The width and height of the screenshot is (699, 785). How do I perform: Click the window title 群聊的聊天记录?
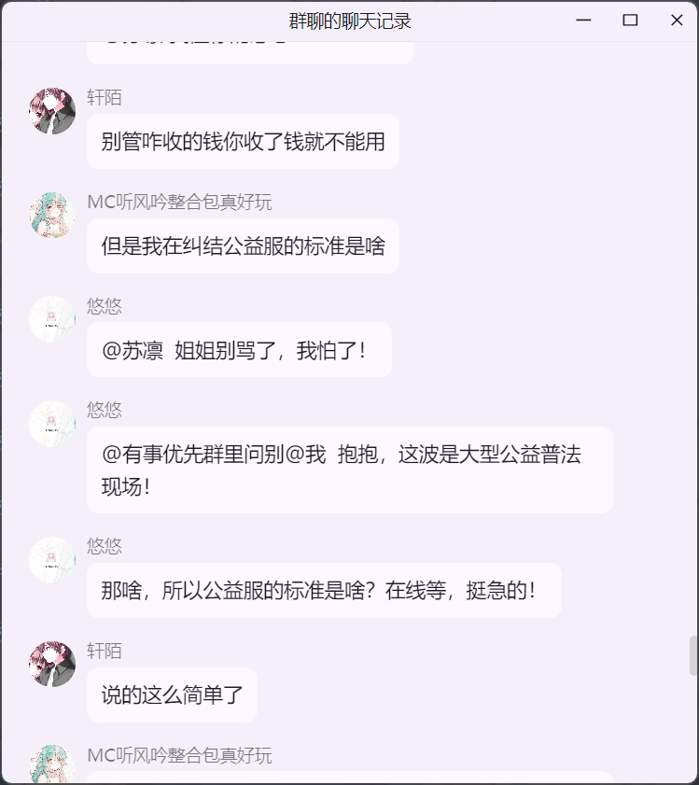coord(349,21)
